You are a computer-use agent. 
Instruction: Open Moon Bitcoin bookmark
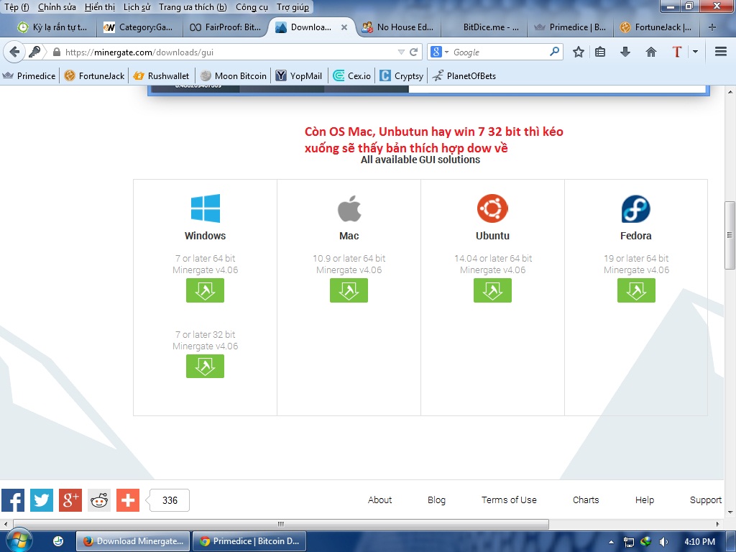point(234,75)
